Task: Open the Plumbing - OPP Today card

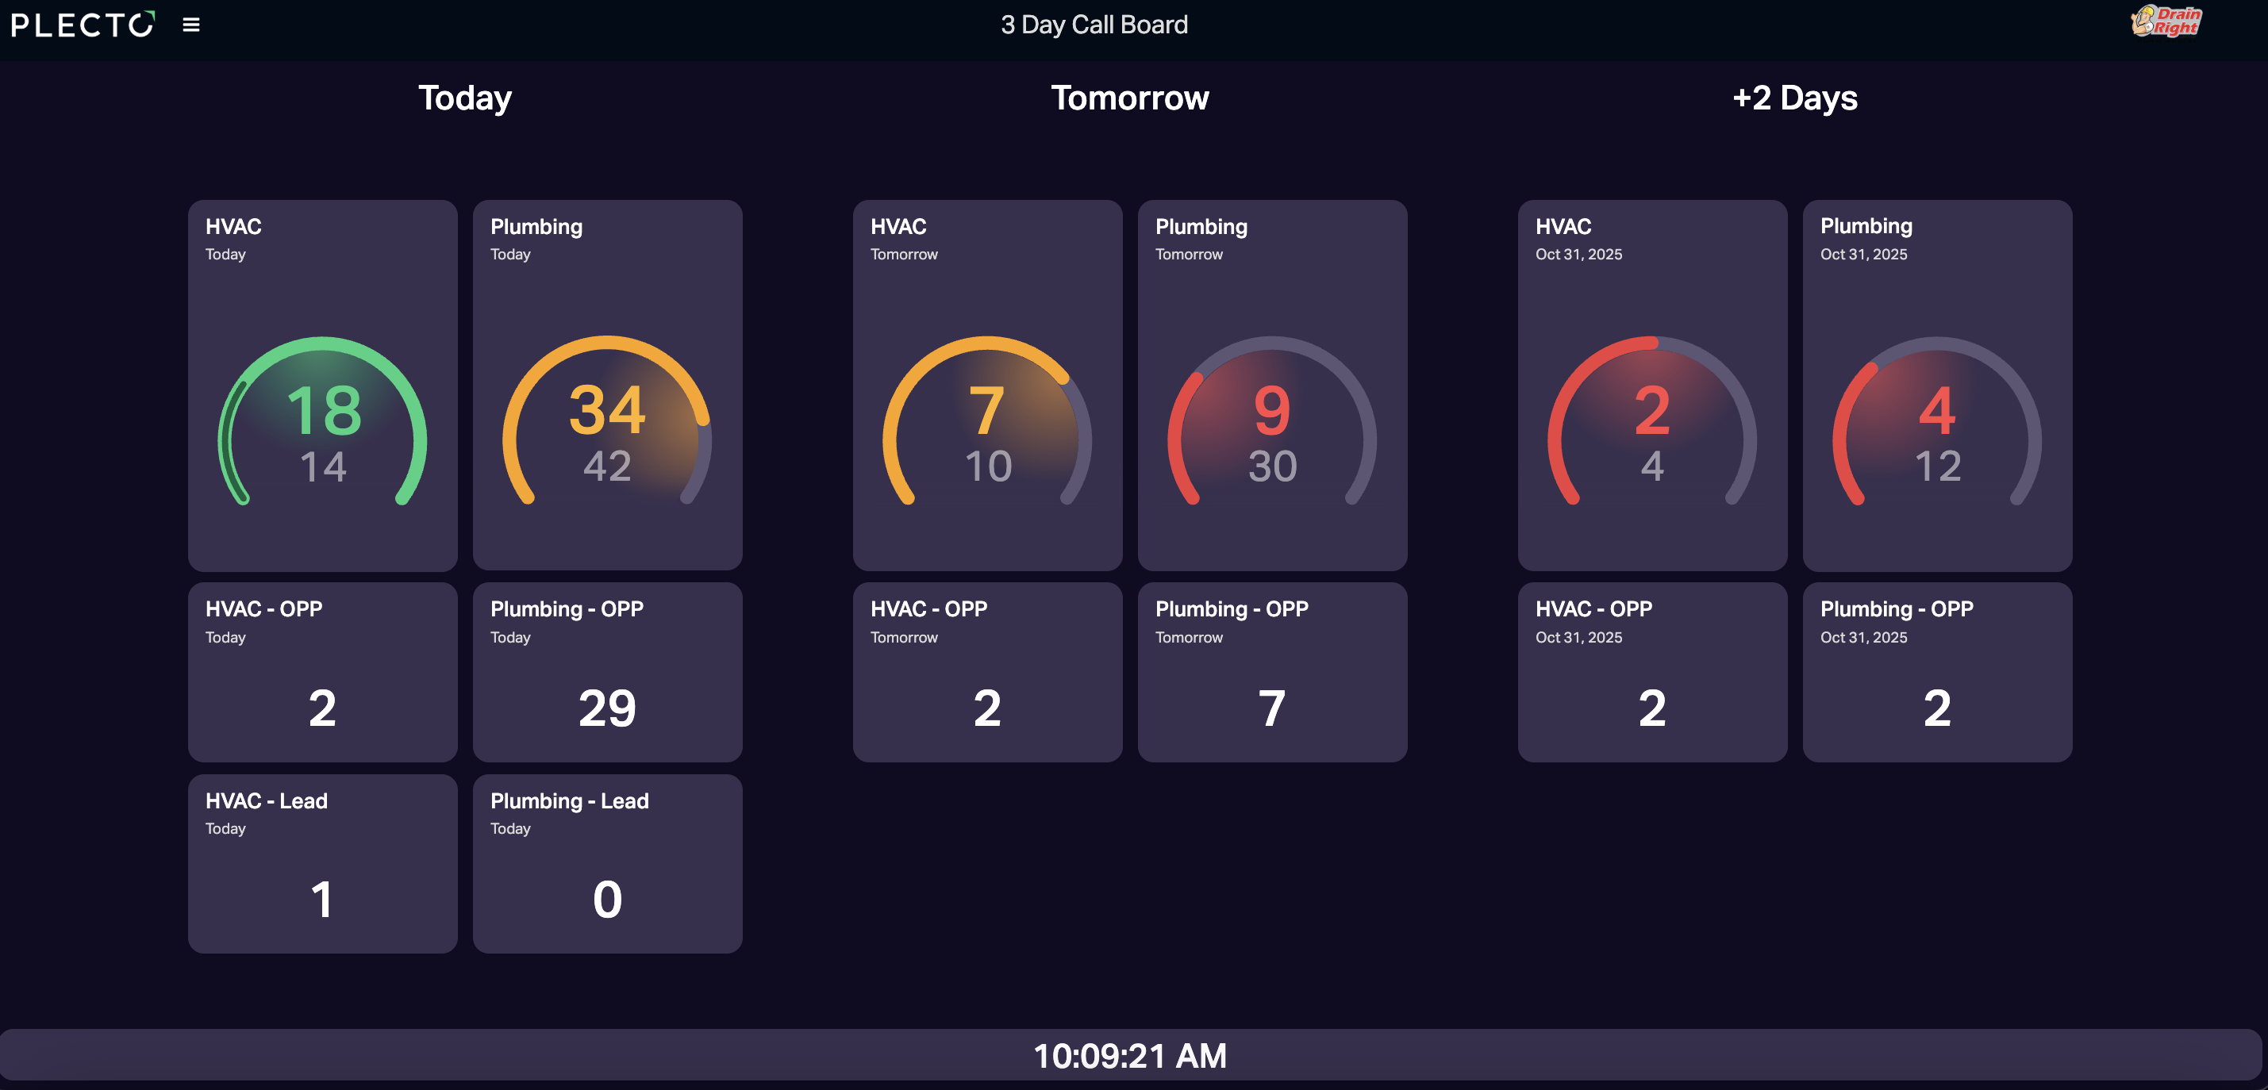Action: tap(608, 672)
